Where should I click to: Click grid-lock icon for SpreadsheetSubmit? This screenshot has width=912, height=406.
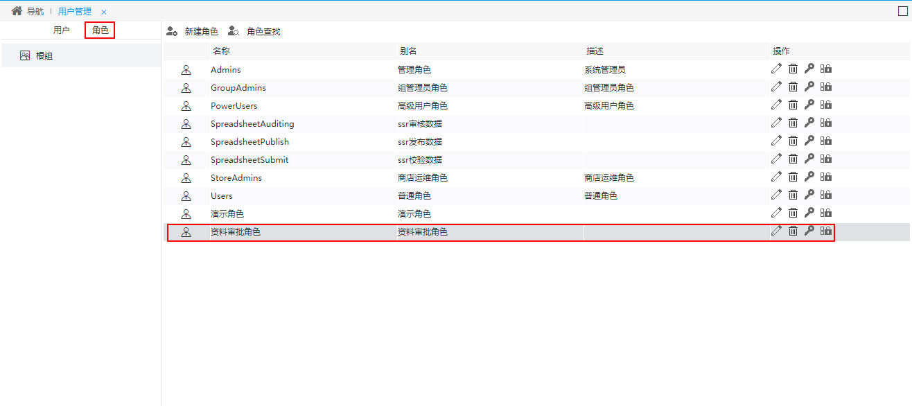tap(826, 159)
